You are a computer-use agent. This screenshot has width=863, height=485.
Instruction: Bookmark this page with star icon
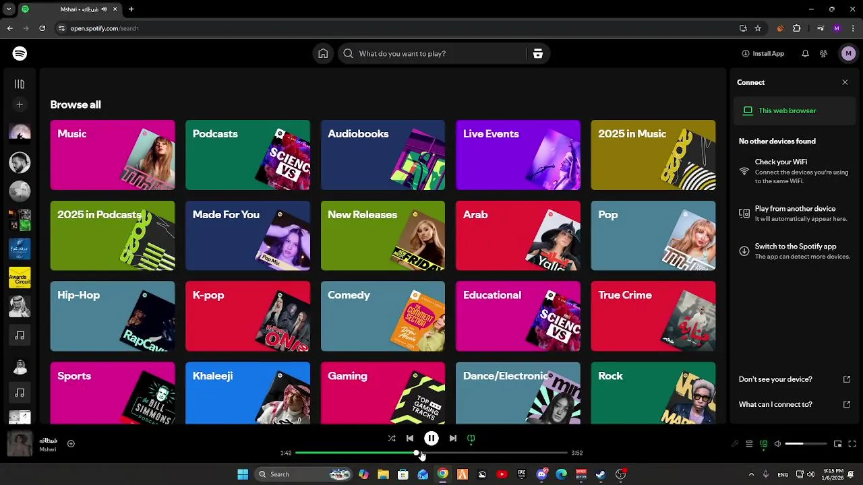point(758,28)
